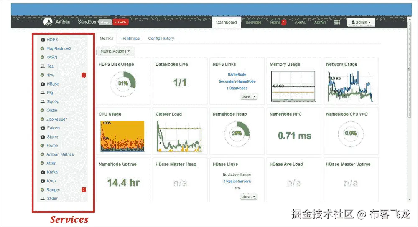Click the Ambari Metrics status icon
This screenshot has height=227, width=418.
(x=42, y=154)
